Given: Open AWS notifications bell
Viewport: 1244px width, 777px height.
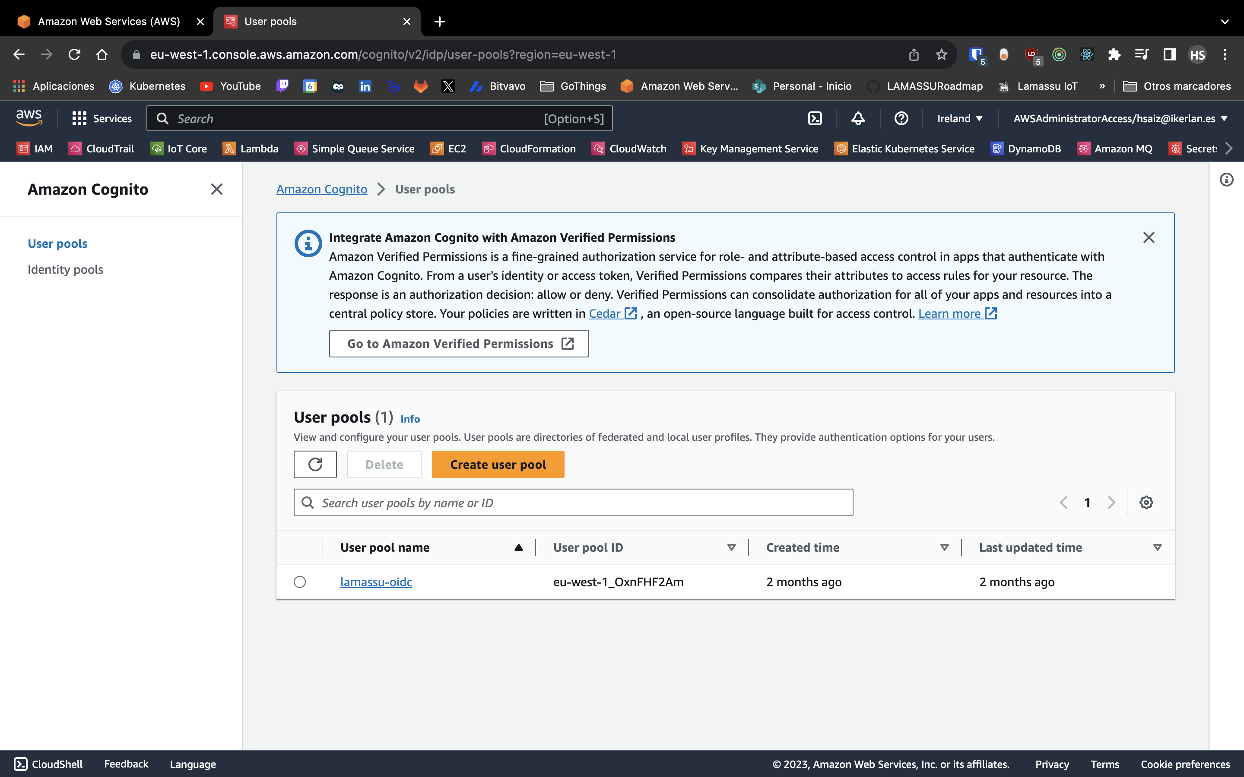Looking at the screenshot, I should [857, 118].
